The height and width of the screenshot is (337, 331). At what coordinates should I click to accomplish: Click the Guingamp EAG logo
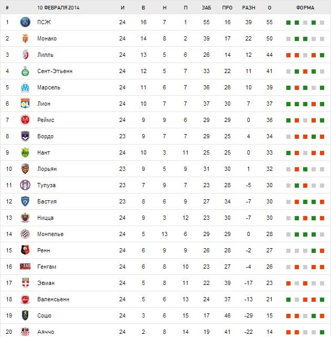[x=25, y=267]
